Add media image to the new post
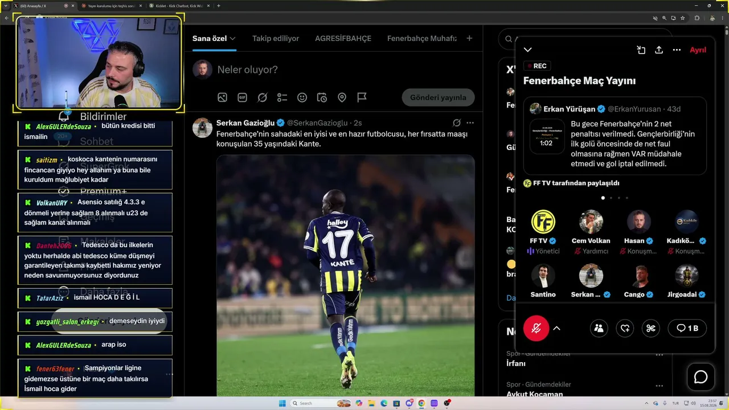Image resolution: width=729 pixels, height=410 pixels. [222, 97]
